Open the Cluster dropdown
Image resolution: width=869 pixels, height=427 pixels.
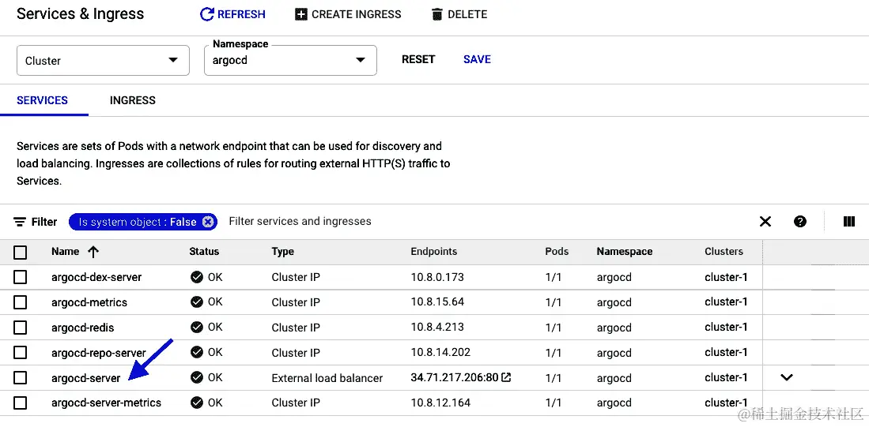pyautogui.click(x=103, y=60)
